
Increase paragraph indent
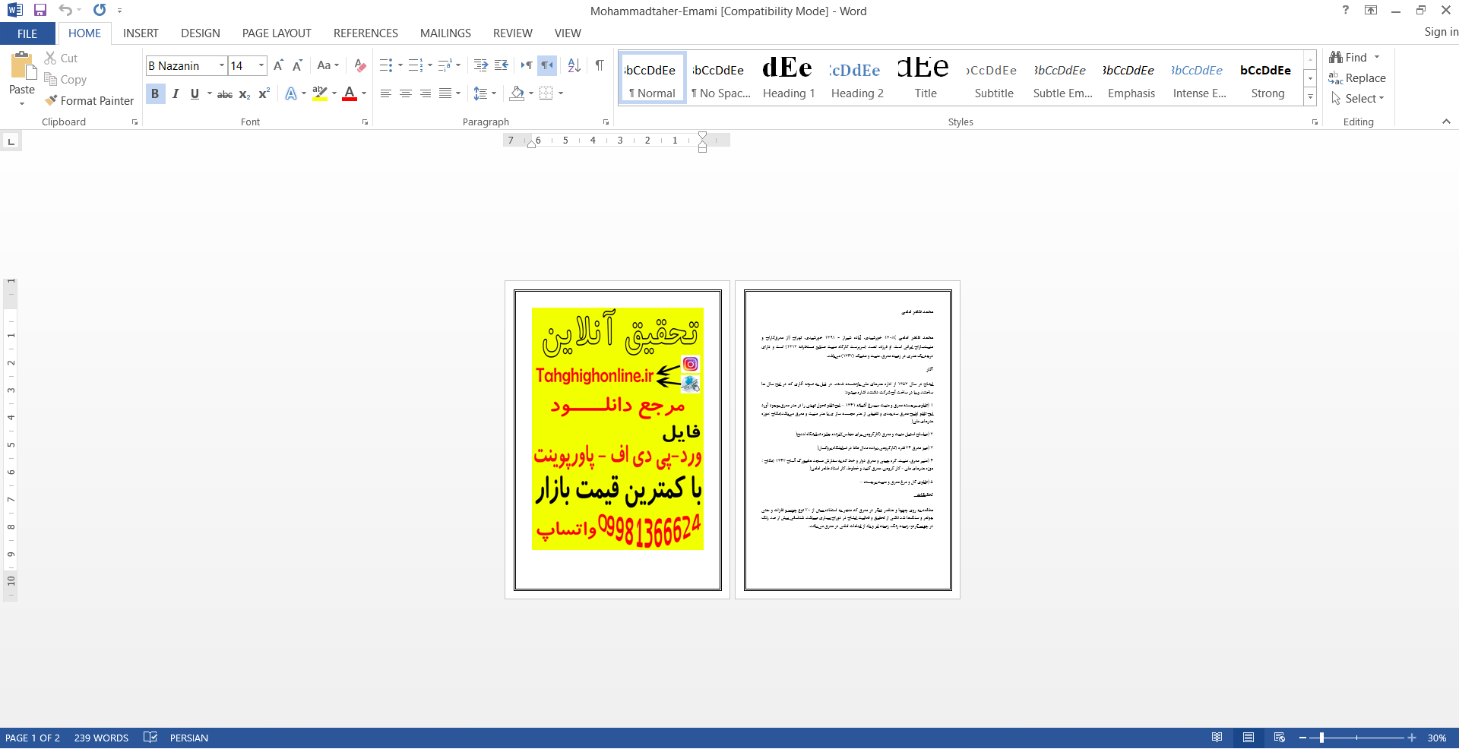tap(502, 65)
